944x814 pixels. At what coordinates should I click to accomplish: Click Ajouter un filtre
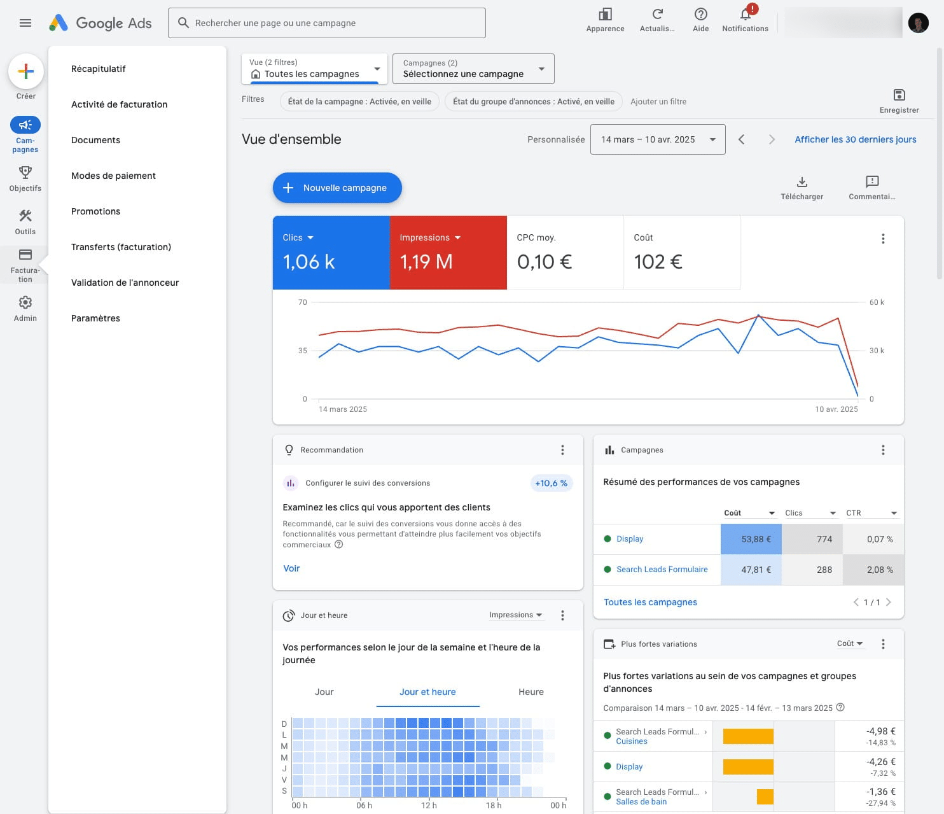[x=658, y=101]
